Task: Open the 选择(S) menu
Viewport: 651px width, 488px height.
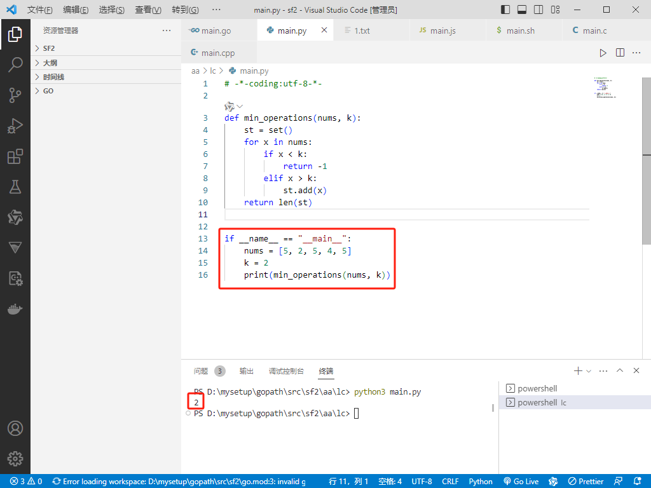Action: click(x=112, y=10)
